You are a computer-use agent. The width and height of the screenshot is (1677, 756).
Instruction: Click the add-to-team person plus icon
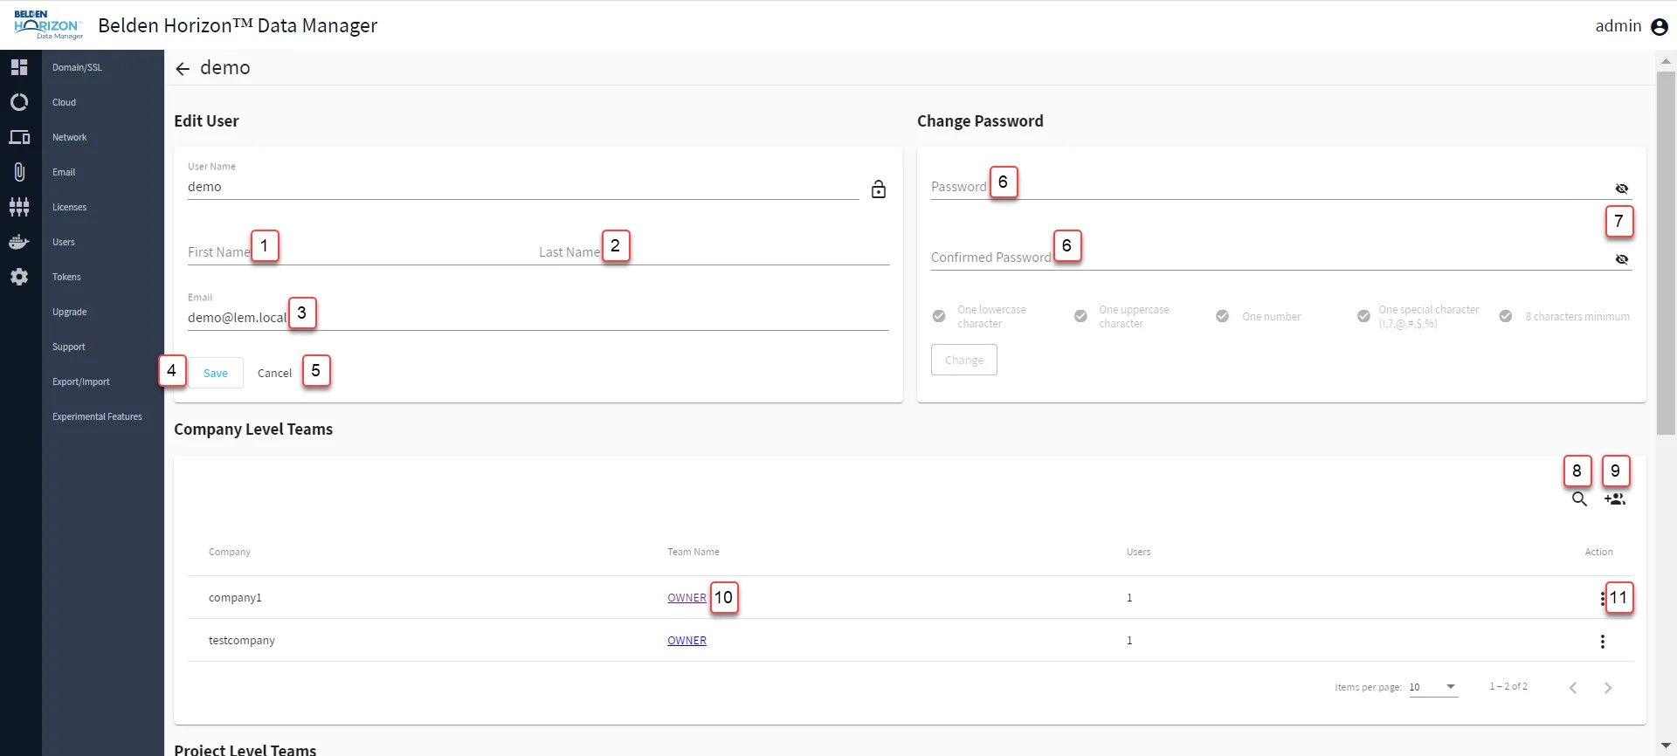point(1615,499)
